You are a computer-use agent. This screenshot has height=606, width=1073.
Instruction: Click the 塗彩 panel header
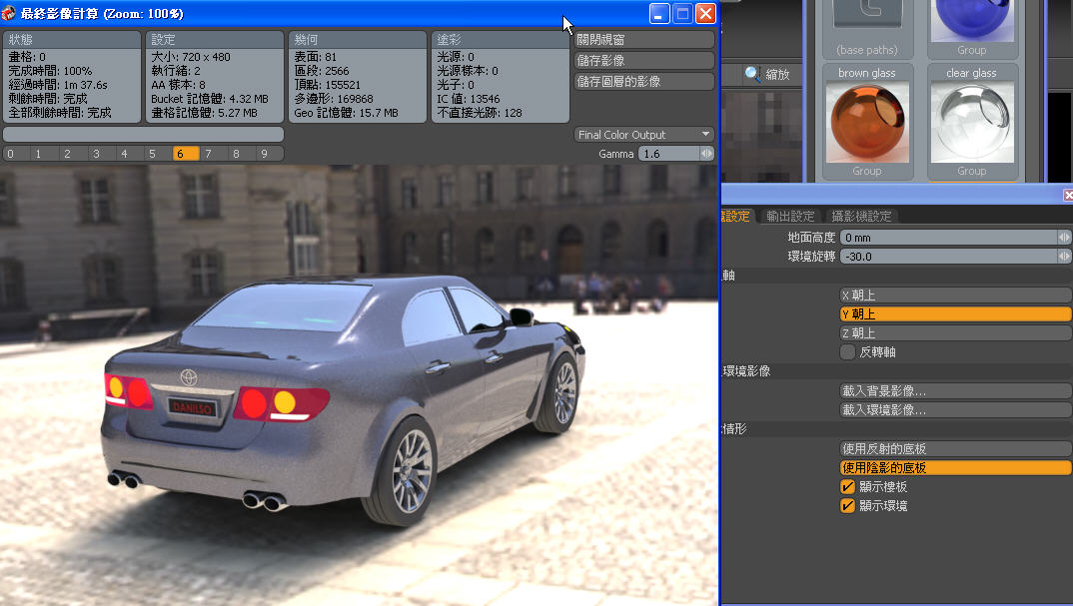point(501,40)
